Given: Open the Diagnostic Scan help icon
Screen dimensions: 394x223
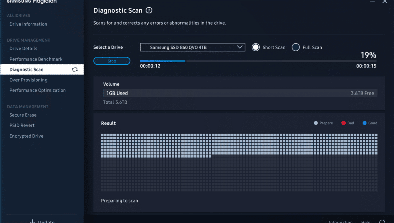Looking at the screenshot, I should (x=149, y=10).
